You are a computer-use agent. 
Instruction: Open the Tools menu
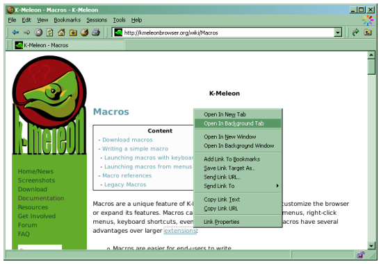pyautogui.click(x=119, y=20)
